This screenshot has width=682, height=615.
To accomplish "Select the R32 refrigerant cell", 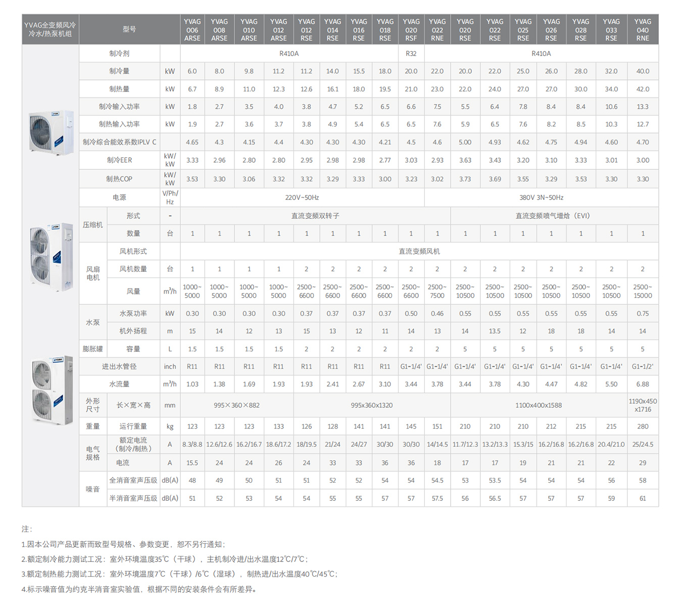I will [x=411, y=53].
